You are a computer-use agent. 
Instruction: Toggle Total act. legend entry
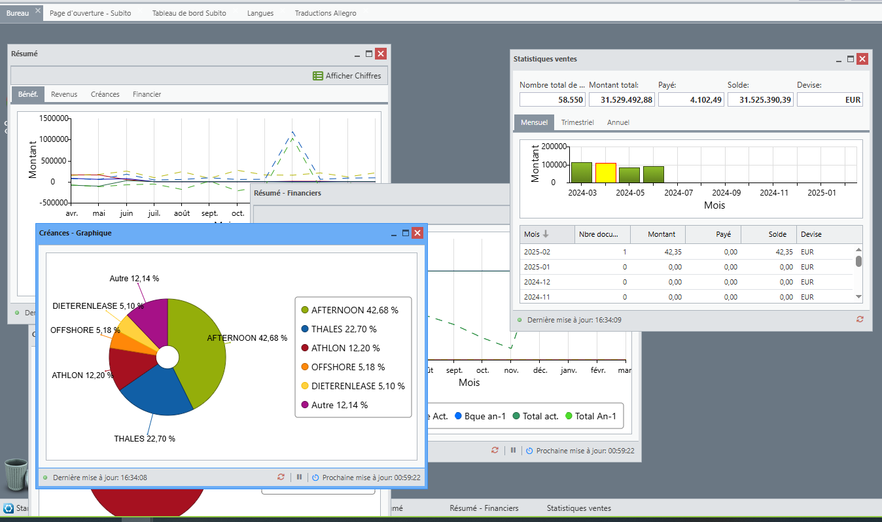[x=535, y=416]
